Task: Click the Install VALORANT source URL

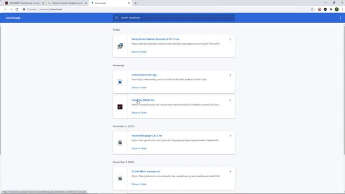Action: point(176,105)
